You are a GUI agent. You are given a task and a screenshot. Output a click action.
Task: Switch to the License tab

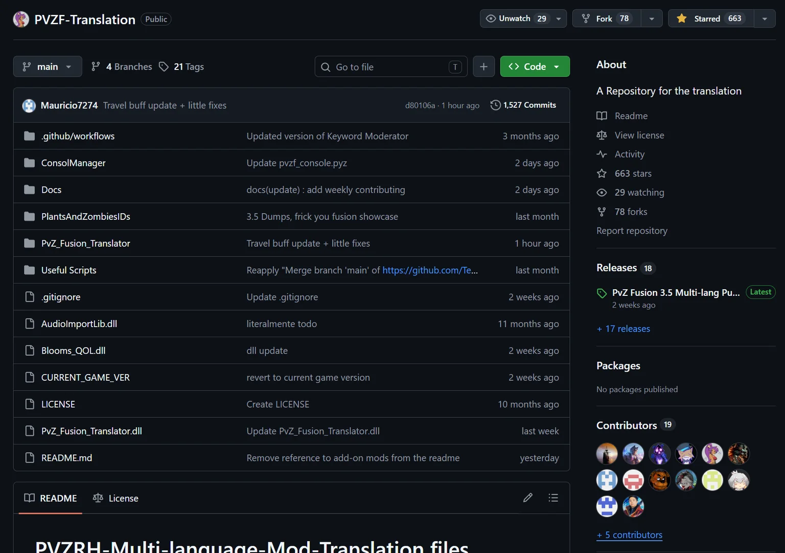[116, 498]
